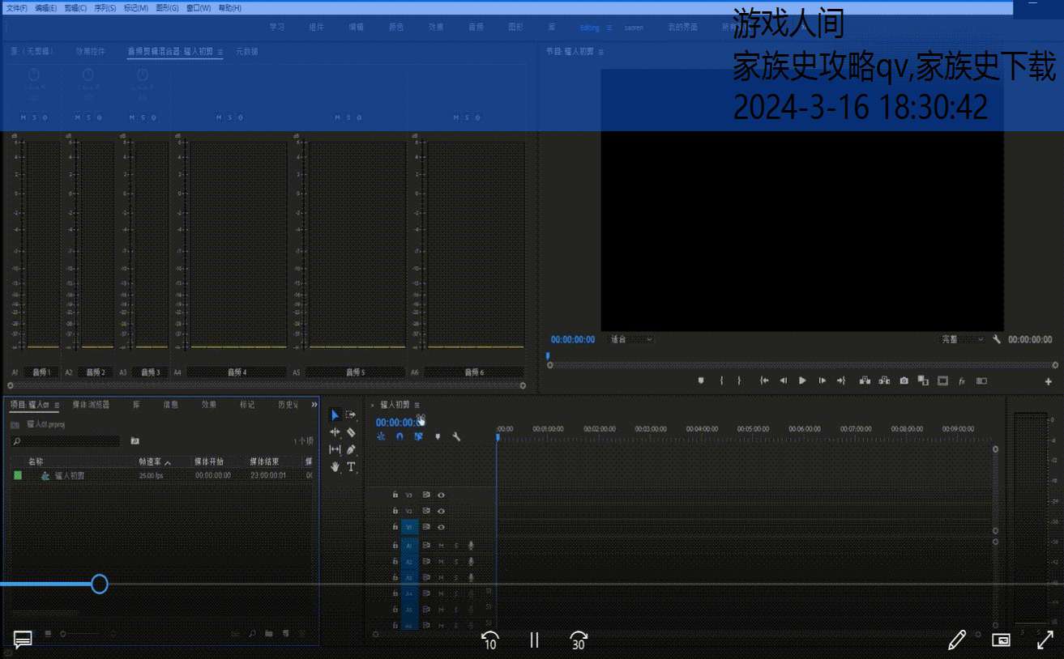The width and height of the screenshot is (1064, 659).
Task: Switch to the Editing workspace
Action: point(590,27)
